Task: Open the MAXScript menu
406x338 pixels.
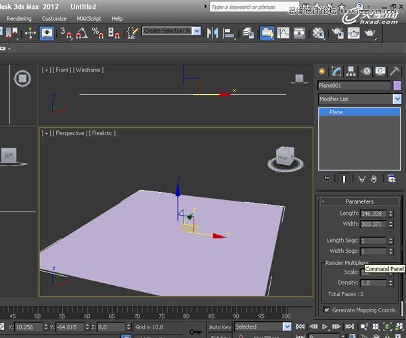Action: pyautogui.click(x=88, y=18)
